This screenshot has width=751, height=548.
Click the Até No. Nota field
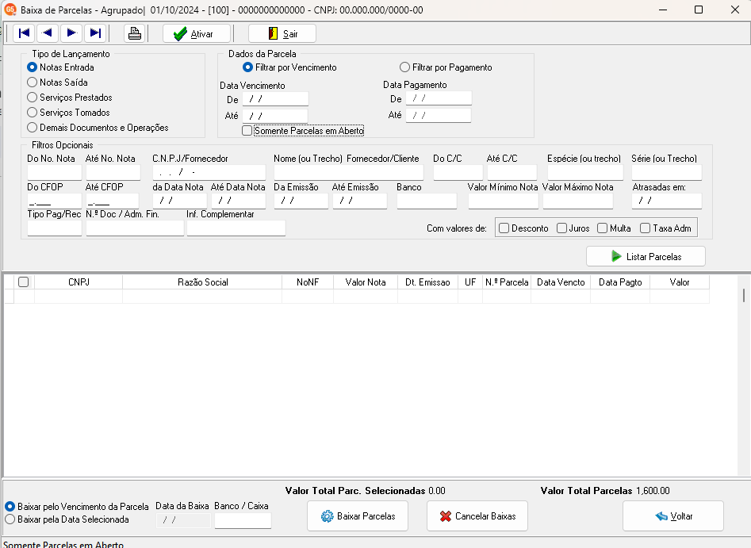tap(113, 172)
